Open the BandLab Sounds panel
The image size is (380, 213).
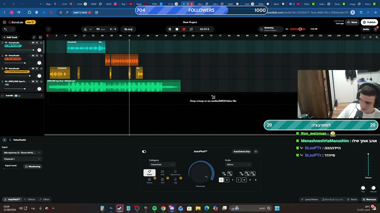click(332, 199)
